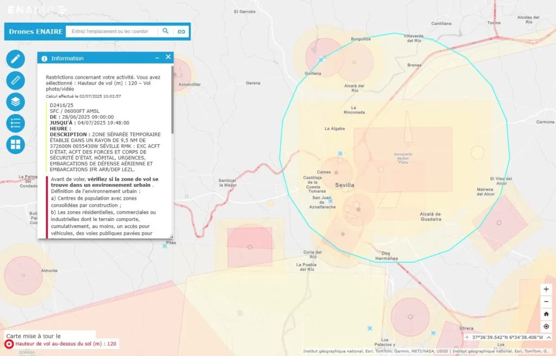
Task: Show the legend list button
Action: click(16, 123)
